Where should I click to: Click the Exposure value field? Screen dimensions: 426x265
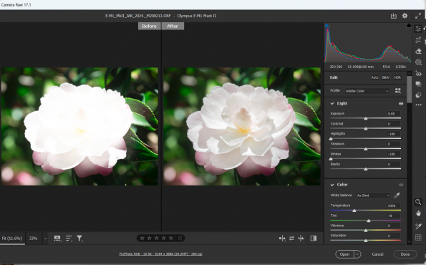[x=394, y=114]
